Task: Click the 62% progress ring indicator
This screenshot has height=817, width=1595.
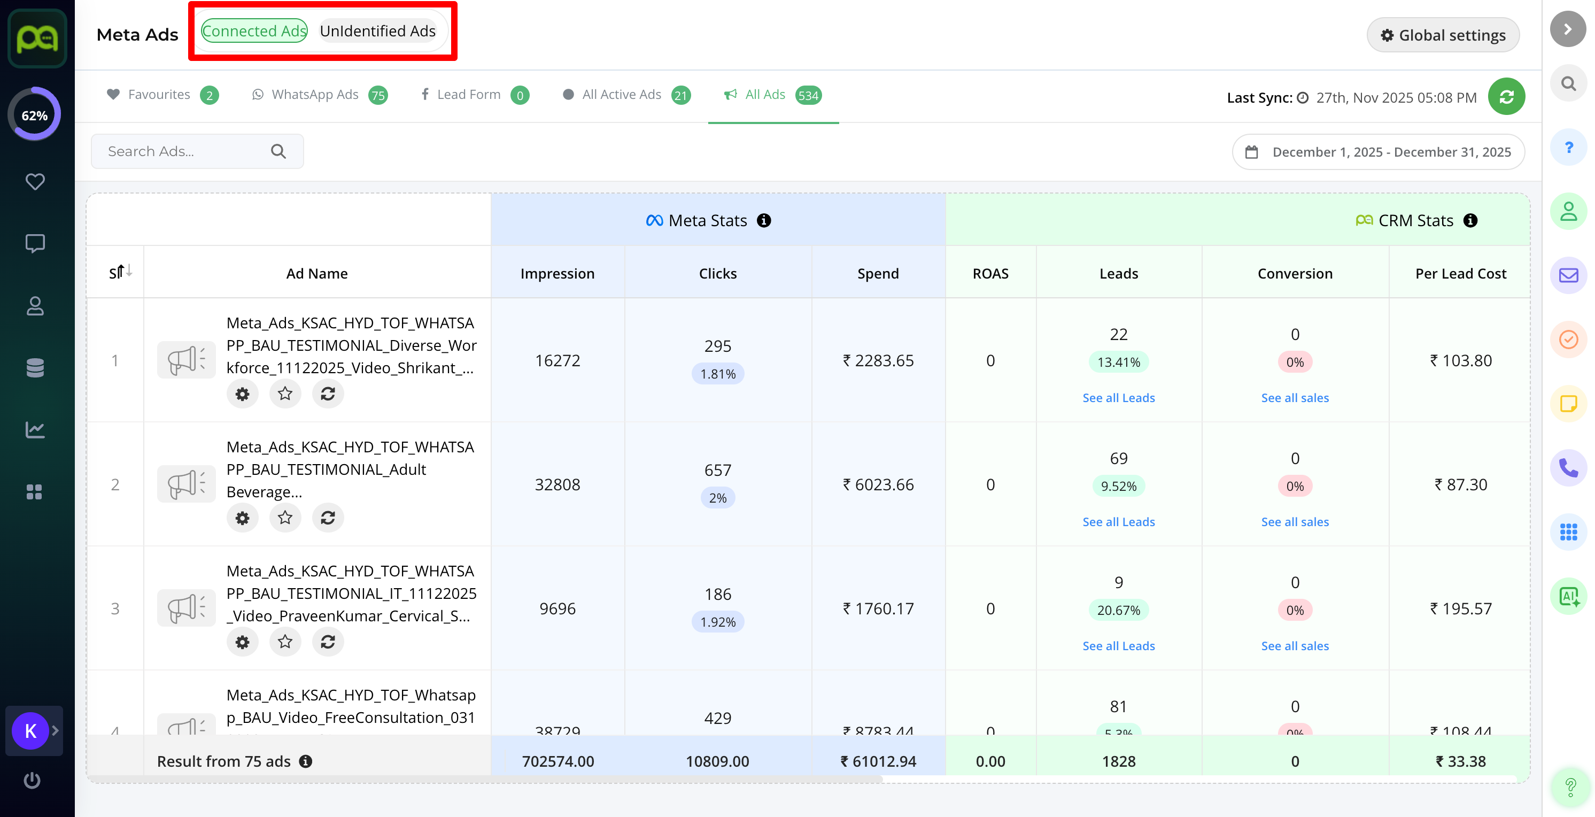Action: (35, 115)
